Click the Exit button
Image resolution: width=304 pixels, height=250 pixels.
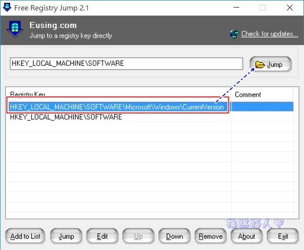coord(283,236)
